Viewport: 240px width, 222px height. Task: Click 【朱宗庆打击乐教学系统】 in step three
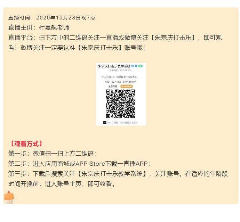coord(112,174)
